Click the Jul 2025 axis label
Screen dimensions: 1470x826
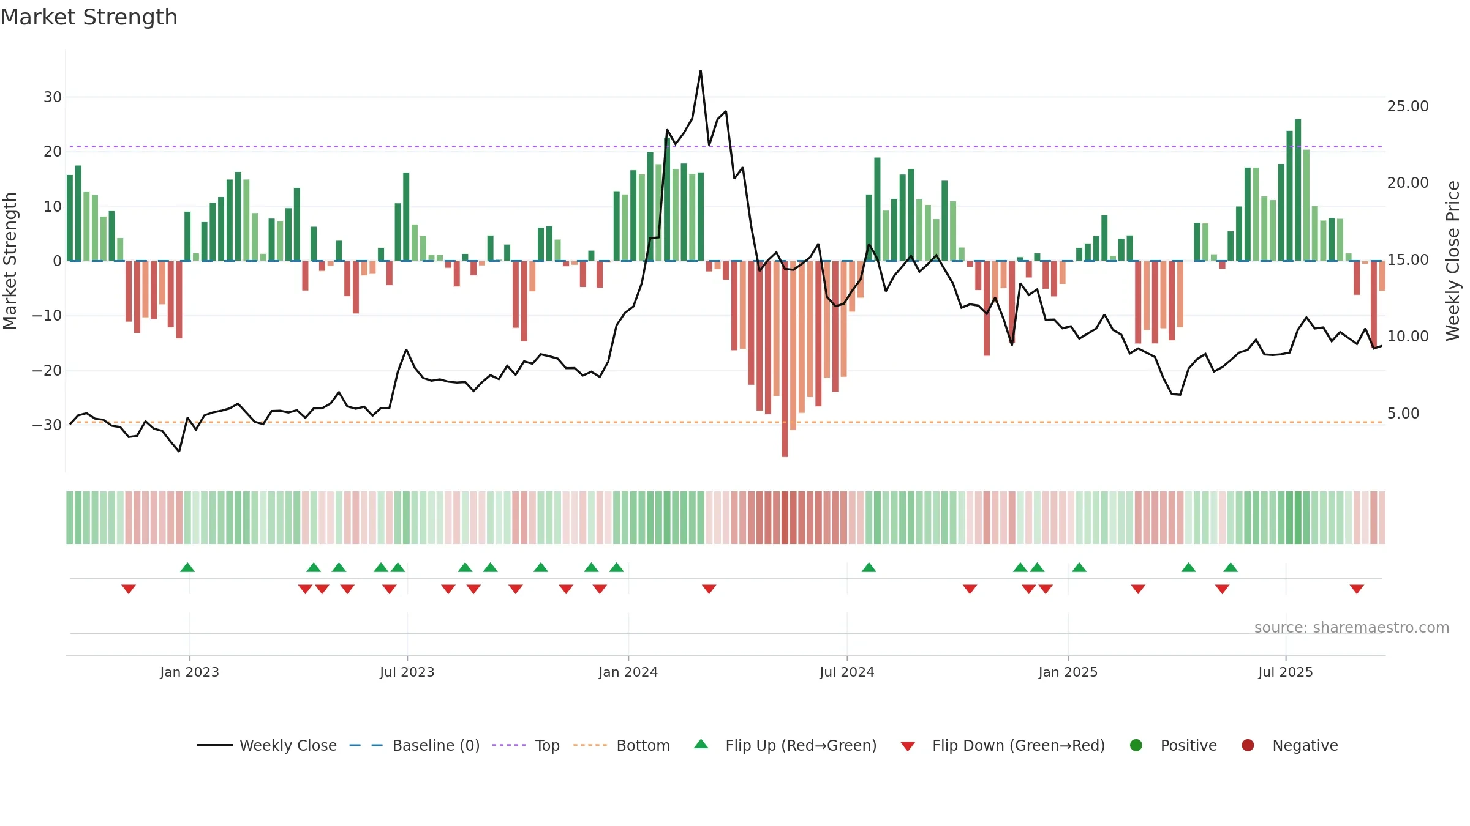tap(1285, 672)
